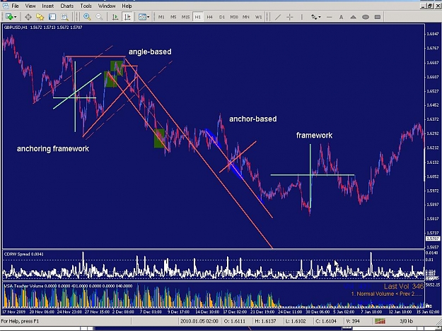Switch timeframe to M5
Viewport: 442px width, 331px height.
173,17
